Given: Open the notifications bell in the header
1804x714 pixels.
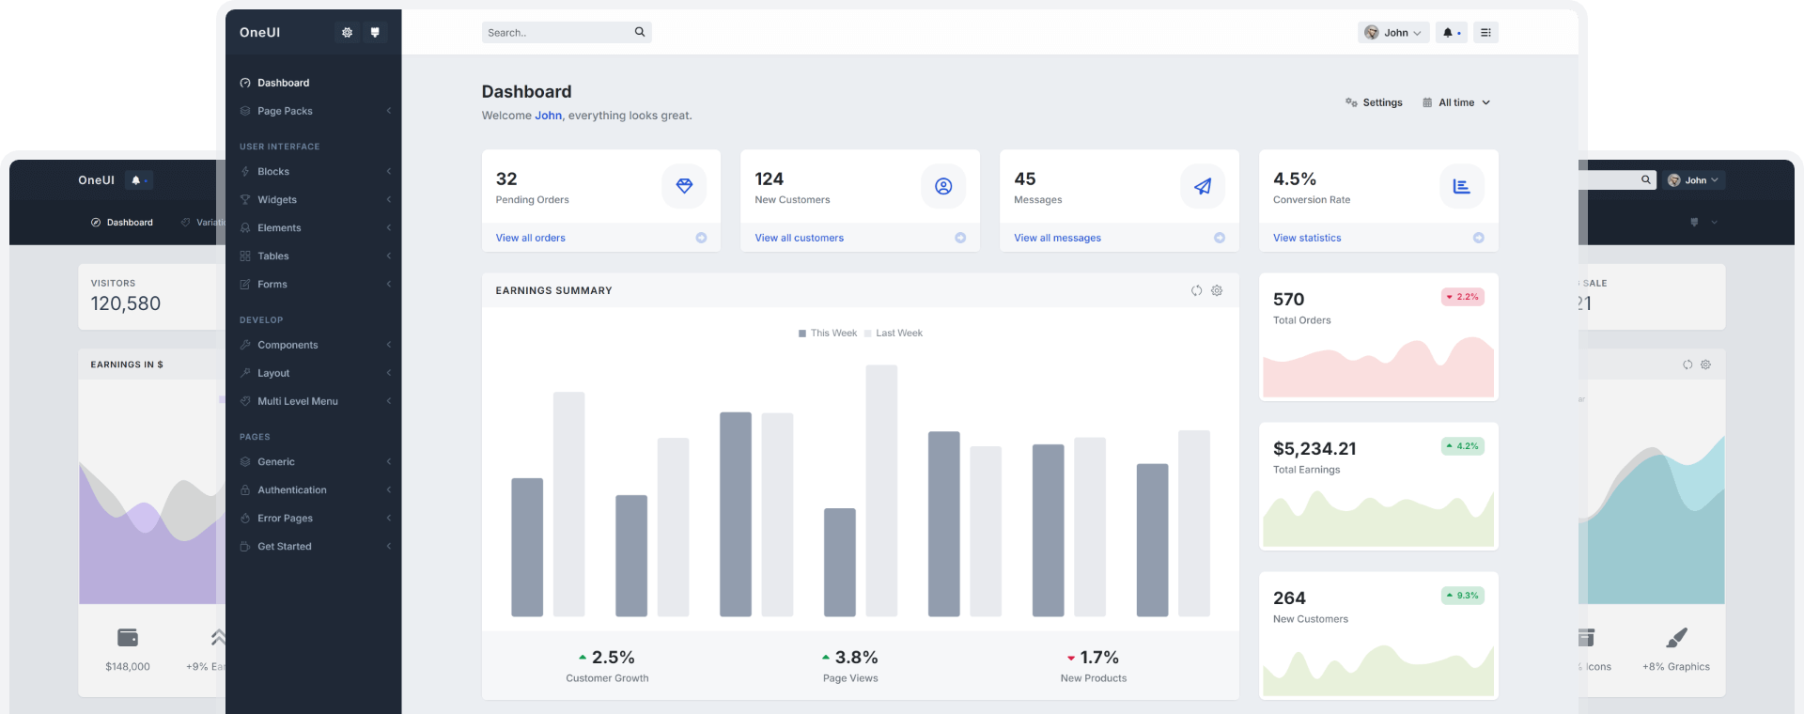Looking at the screenshot, I should (1451, 33).
